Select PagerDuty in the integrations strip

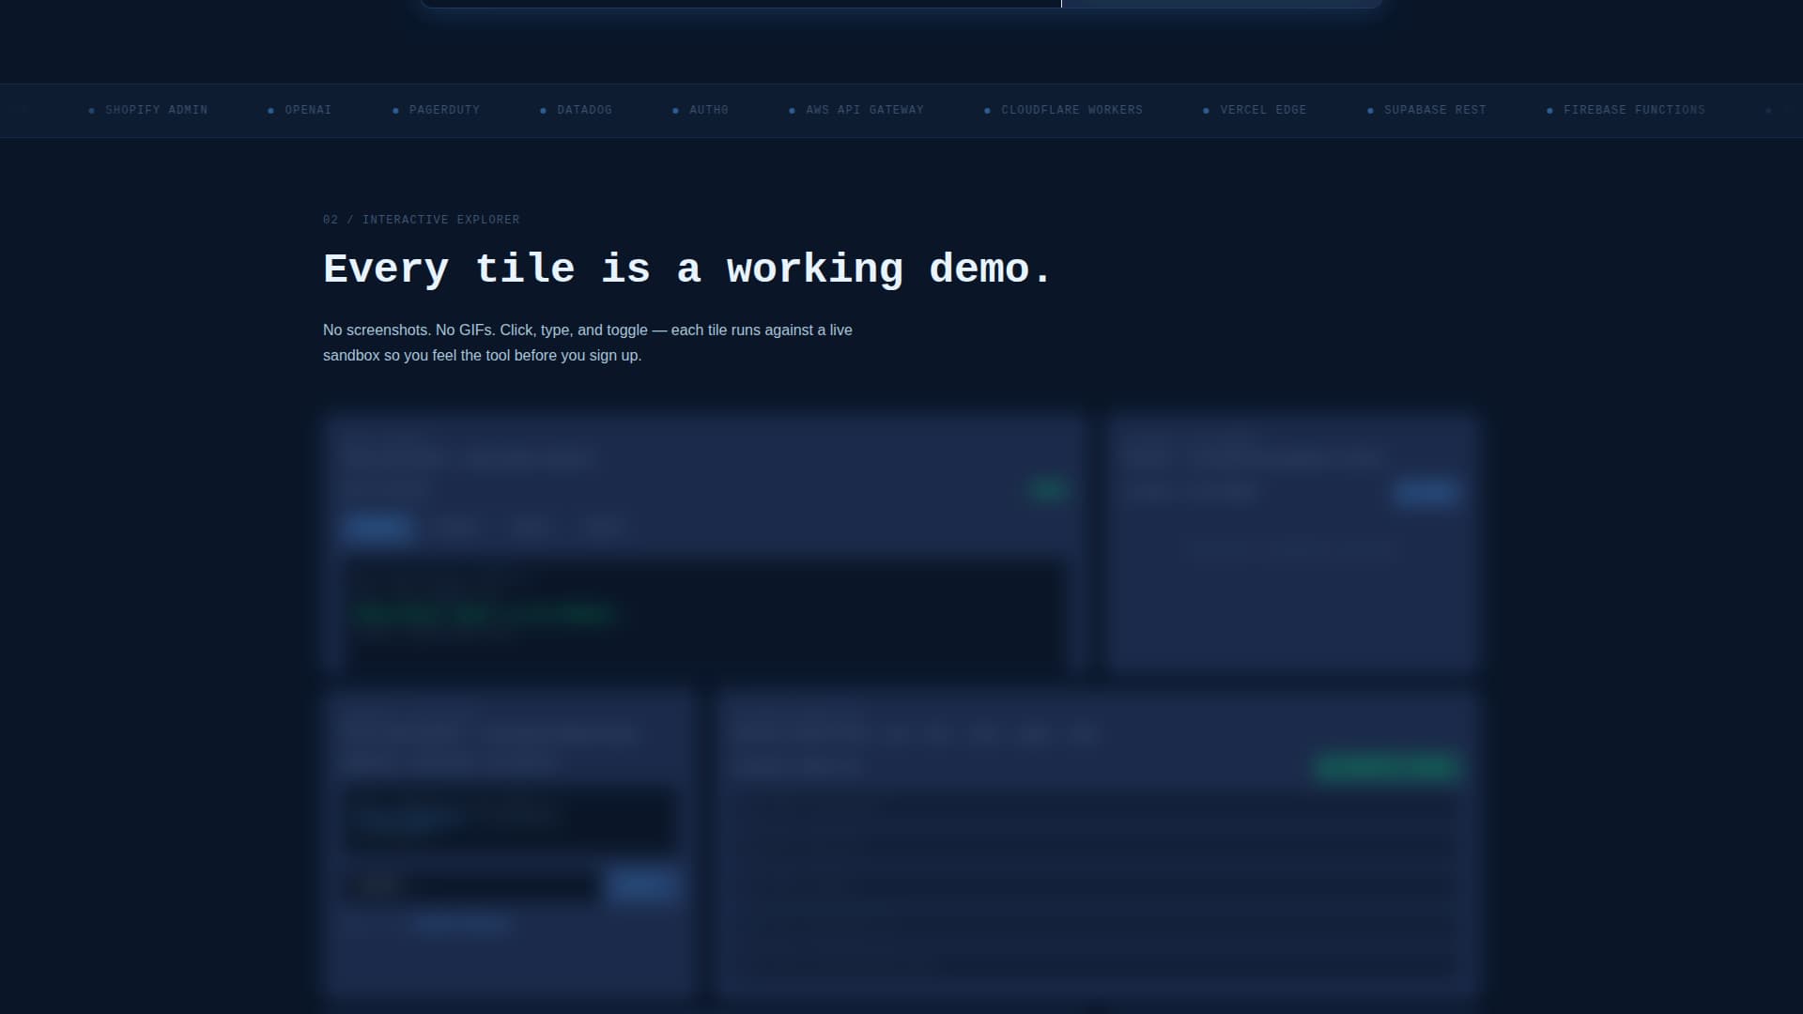[444, 110]
